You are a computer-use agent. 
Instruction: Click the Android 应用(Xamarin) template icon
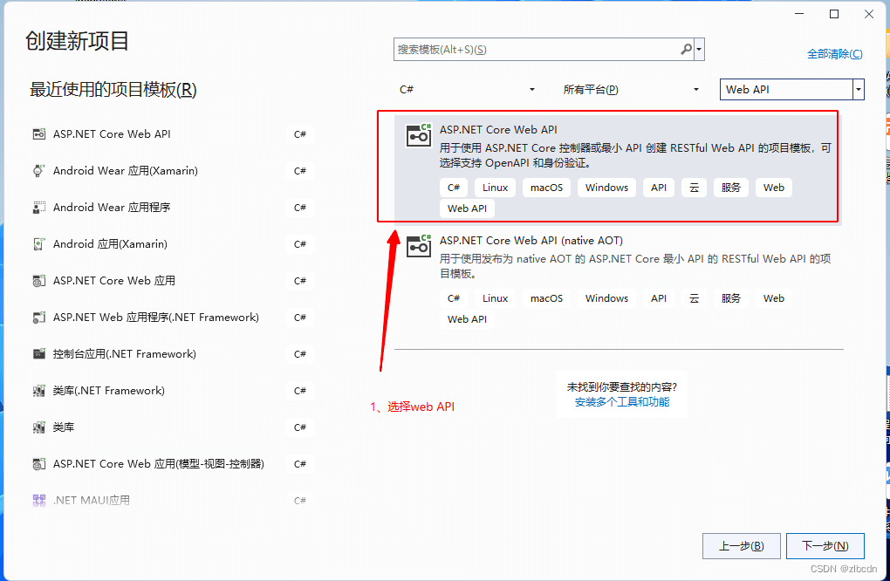pyautogui.click(x=38, y=244)
